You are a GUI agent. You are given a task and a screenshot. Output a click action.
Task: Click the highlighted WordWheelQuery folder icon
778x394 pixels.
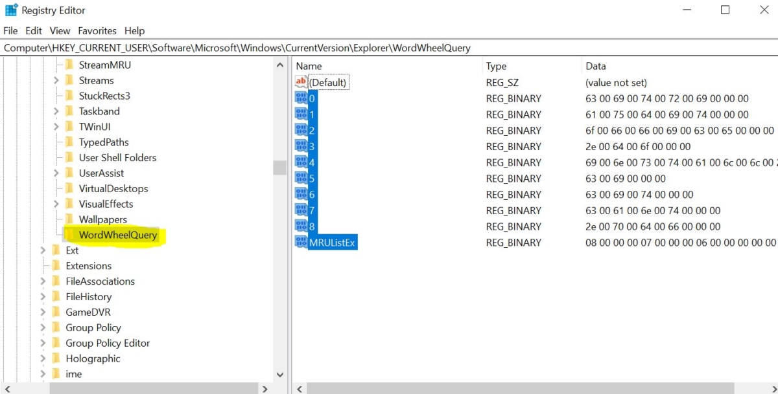68,235
